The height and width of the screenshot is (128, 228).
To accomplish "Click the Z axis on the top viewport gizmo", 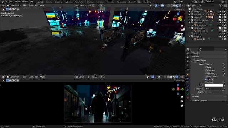I will click(178, 14).
